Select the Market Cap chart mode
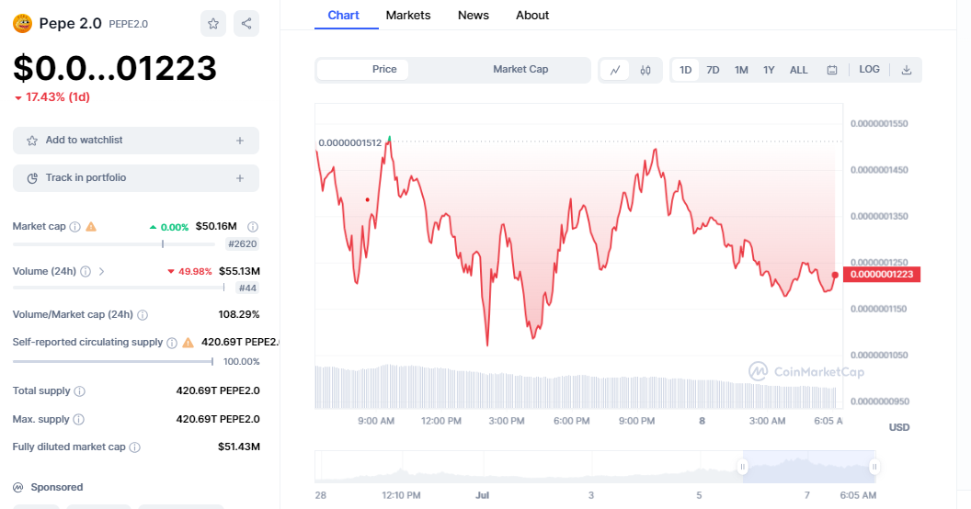 [520, 69]
